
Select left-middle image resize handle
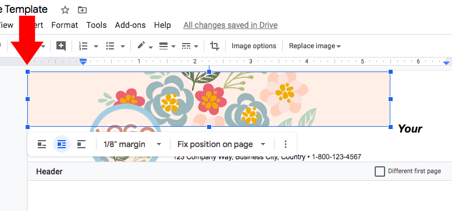pyautogui.click(x=28, y=99)
